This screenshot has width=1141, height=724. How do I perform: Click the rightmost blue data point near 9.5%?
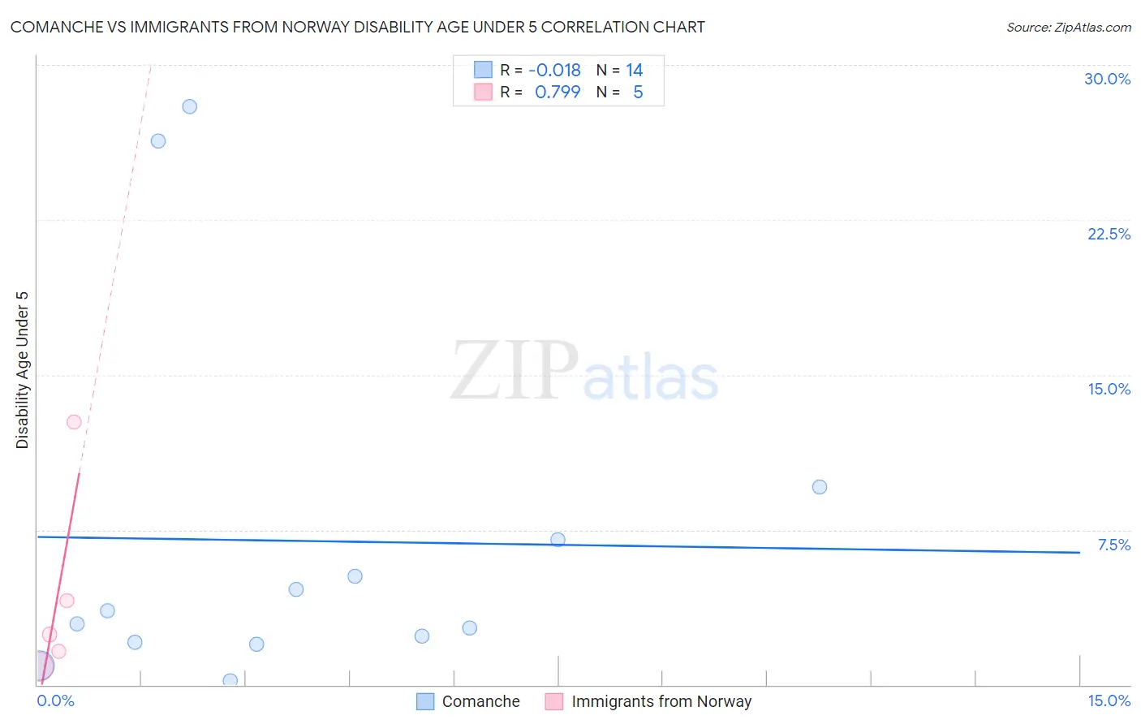point(820,487)
